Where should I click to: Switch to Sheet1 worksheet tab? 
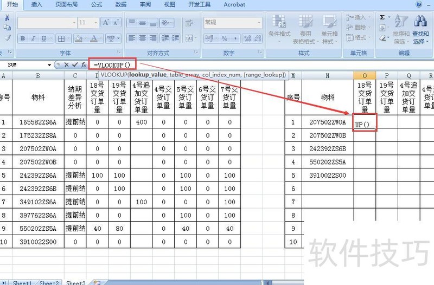click(22, 282)
